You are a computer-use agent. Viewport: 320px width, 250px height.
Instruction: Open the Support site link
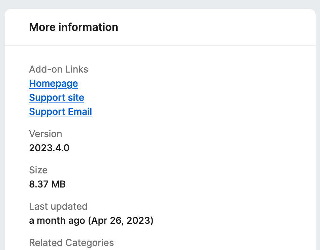pyautogui.click(x=57, y=98)
